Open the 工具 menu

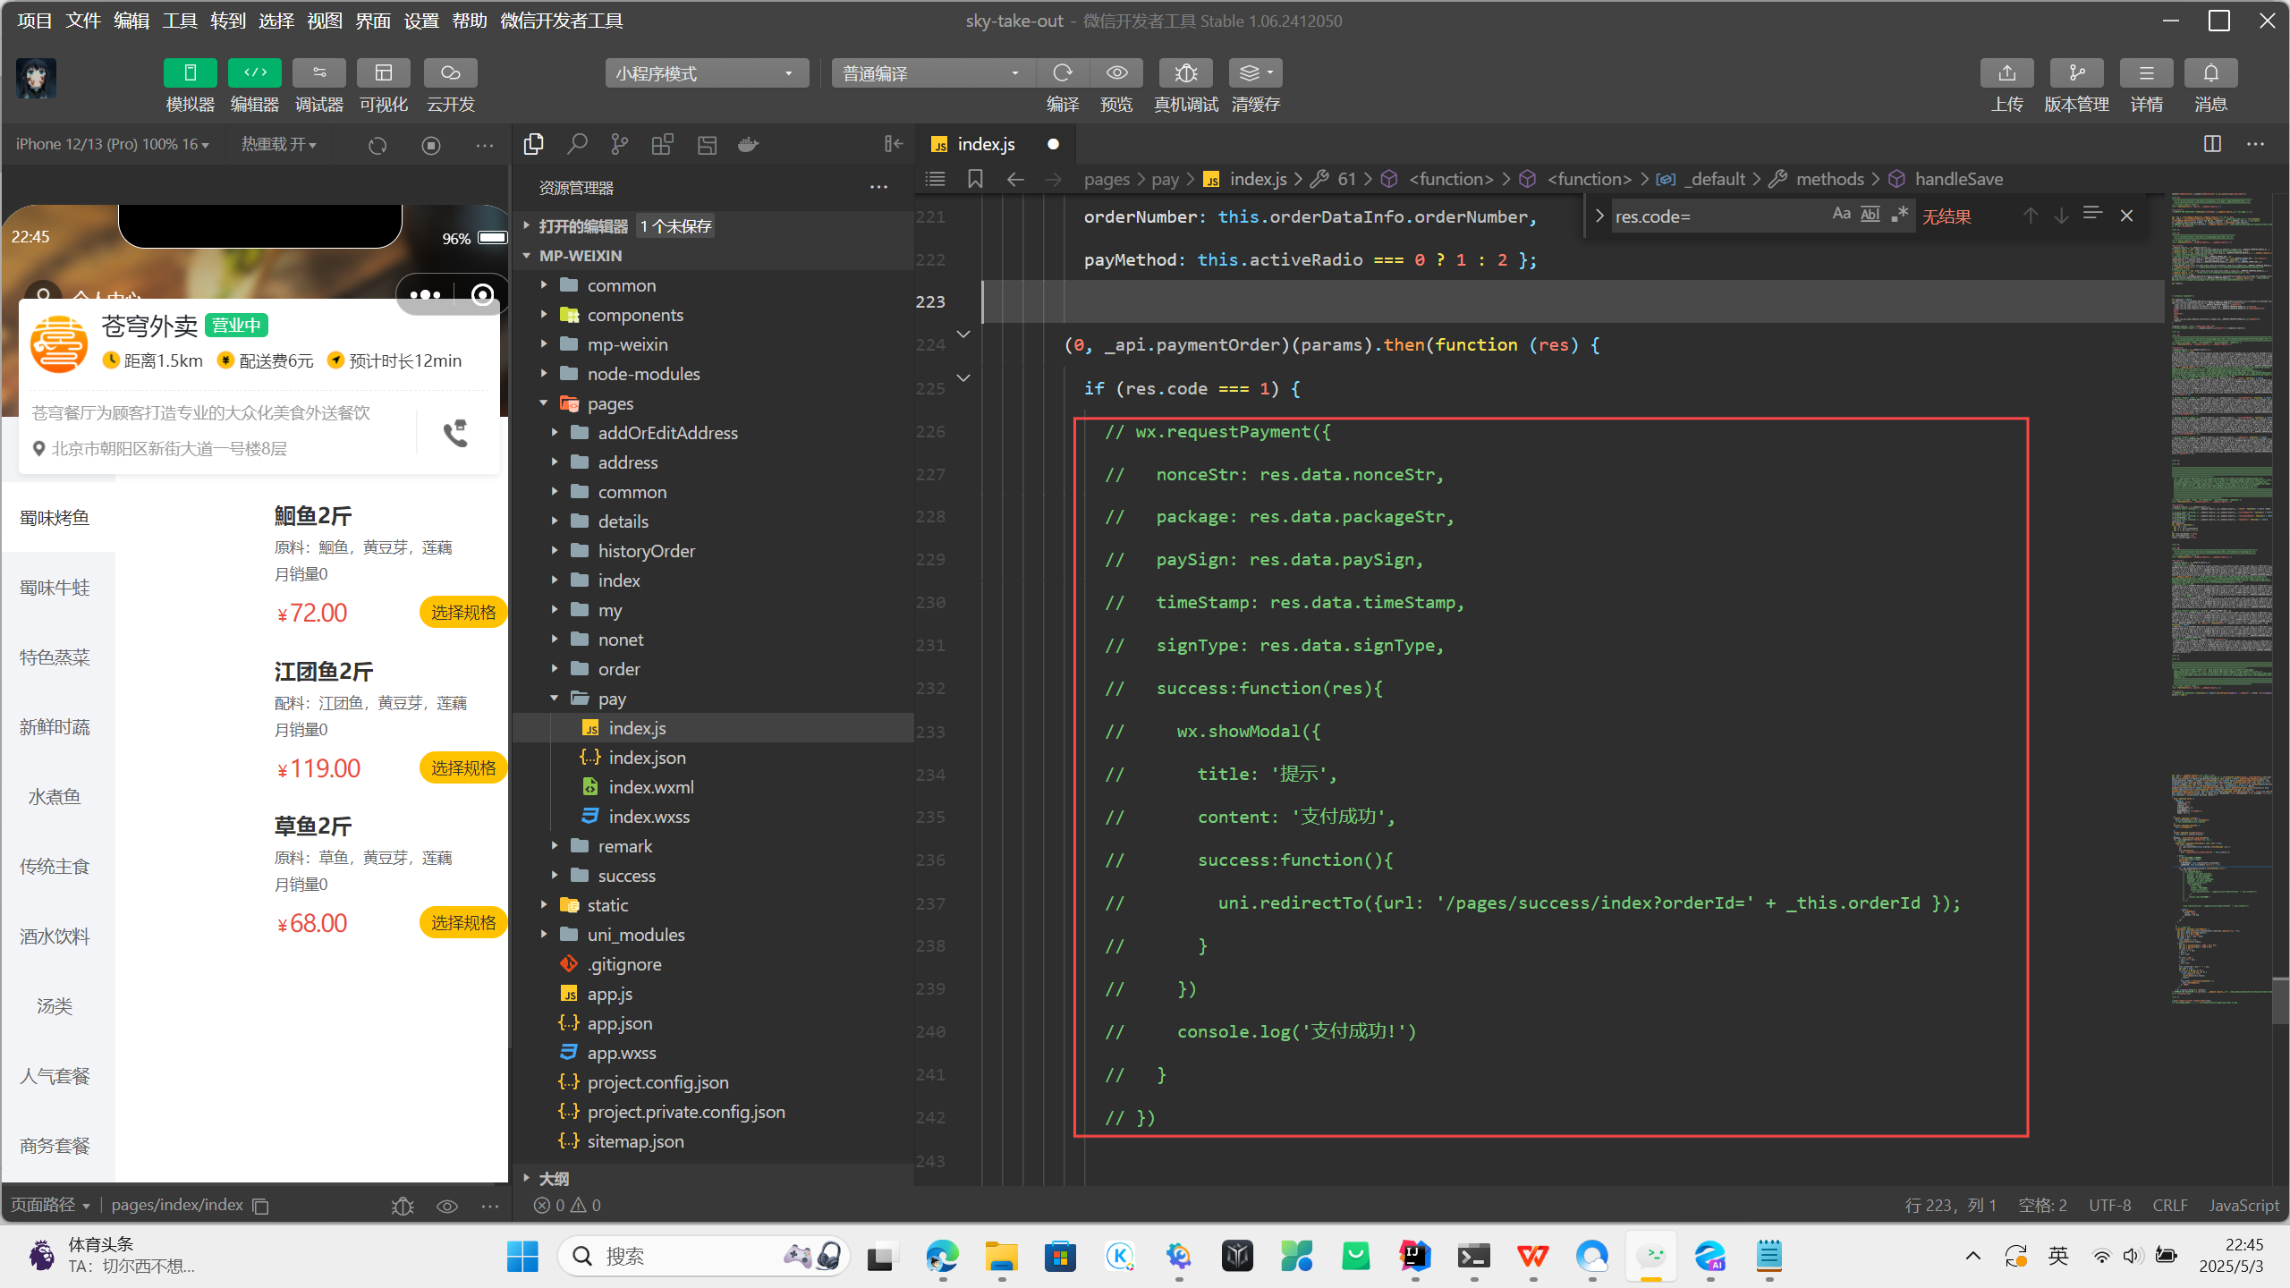coord(179,21)
